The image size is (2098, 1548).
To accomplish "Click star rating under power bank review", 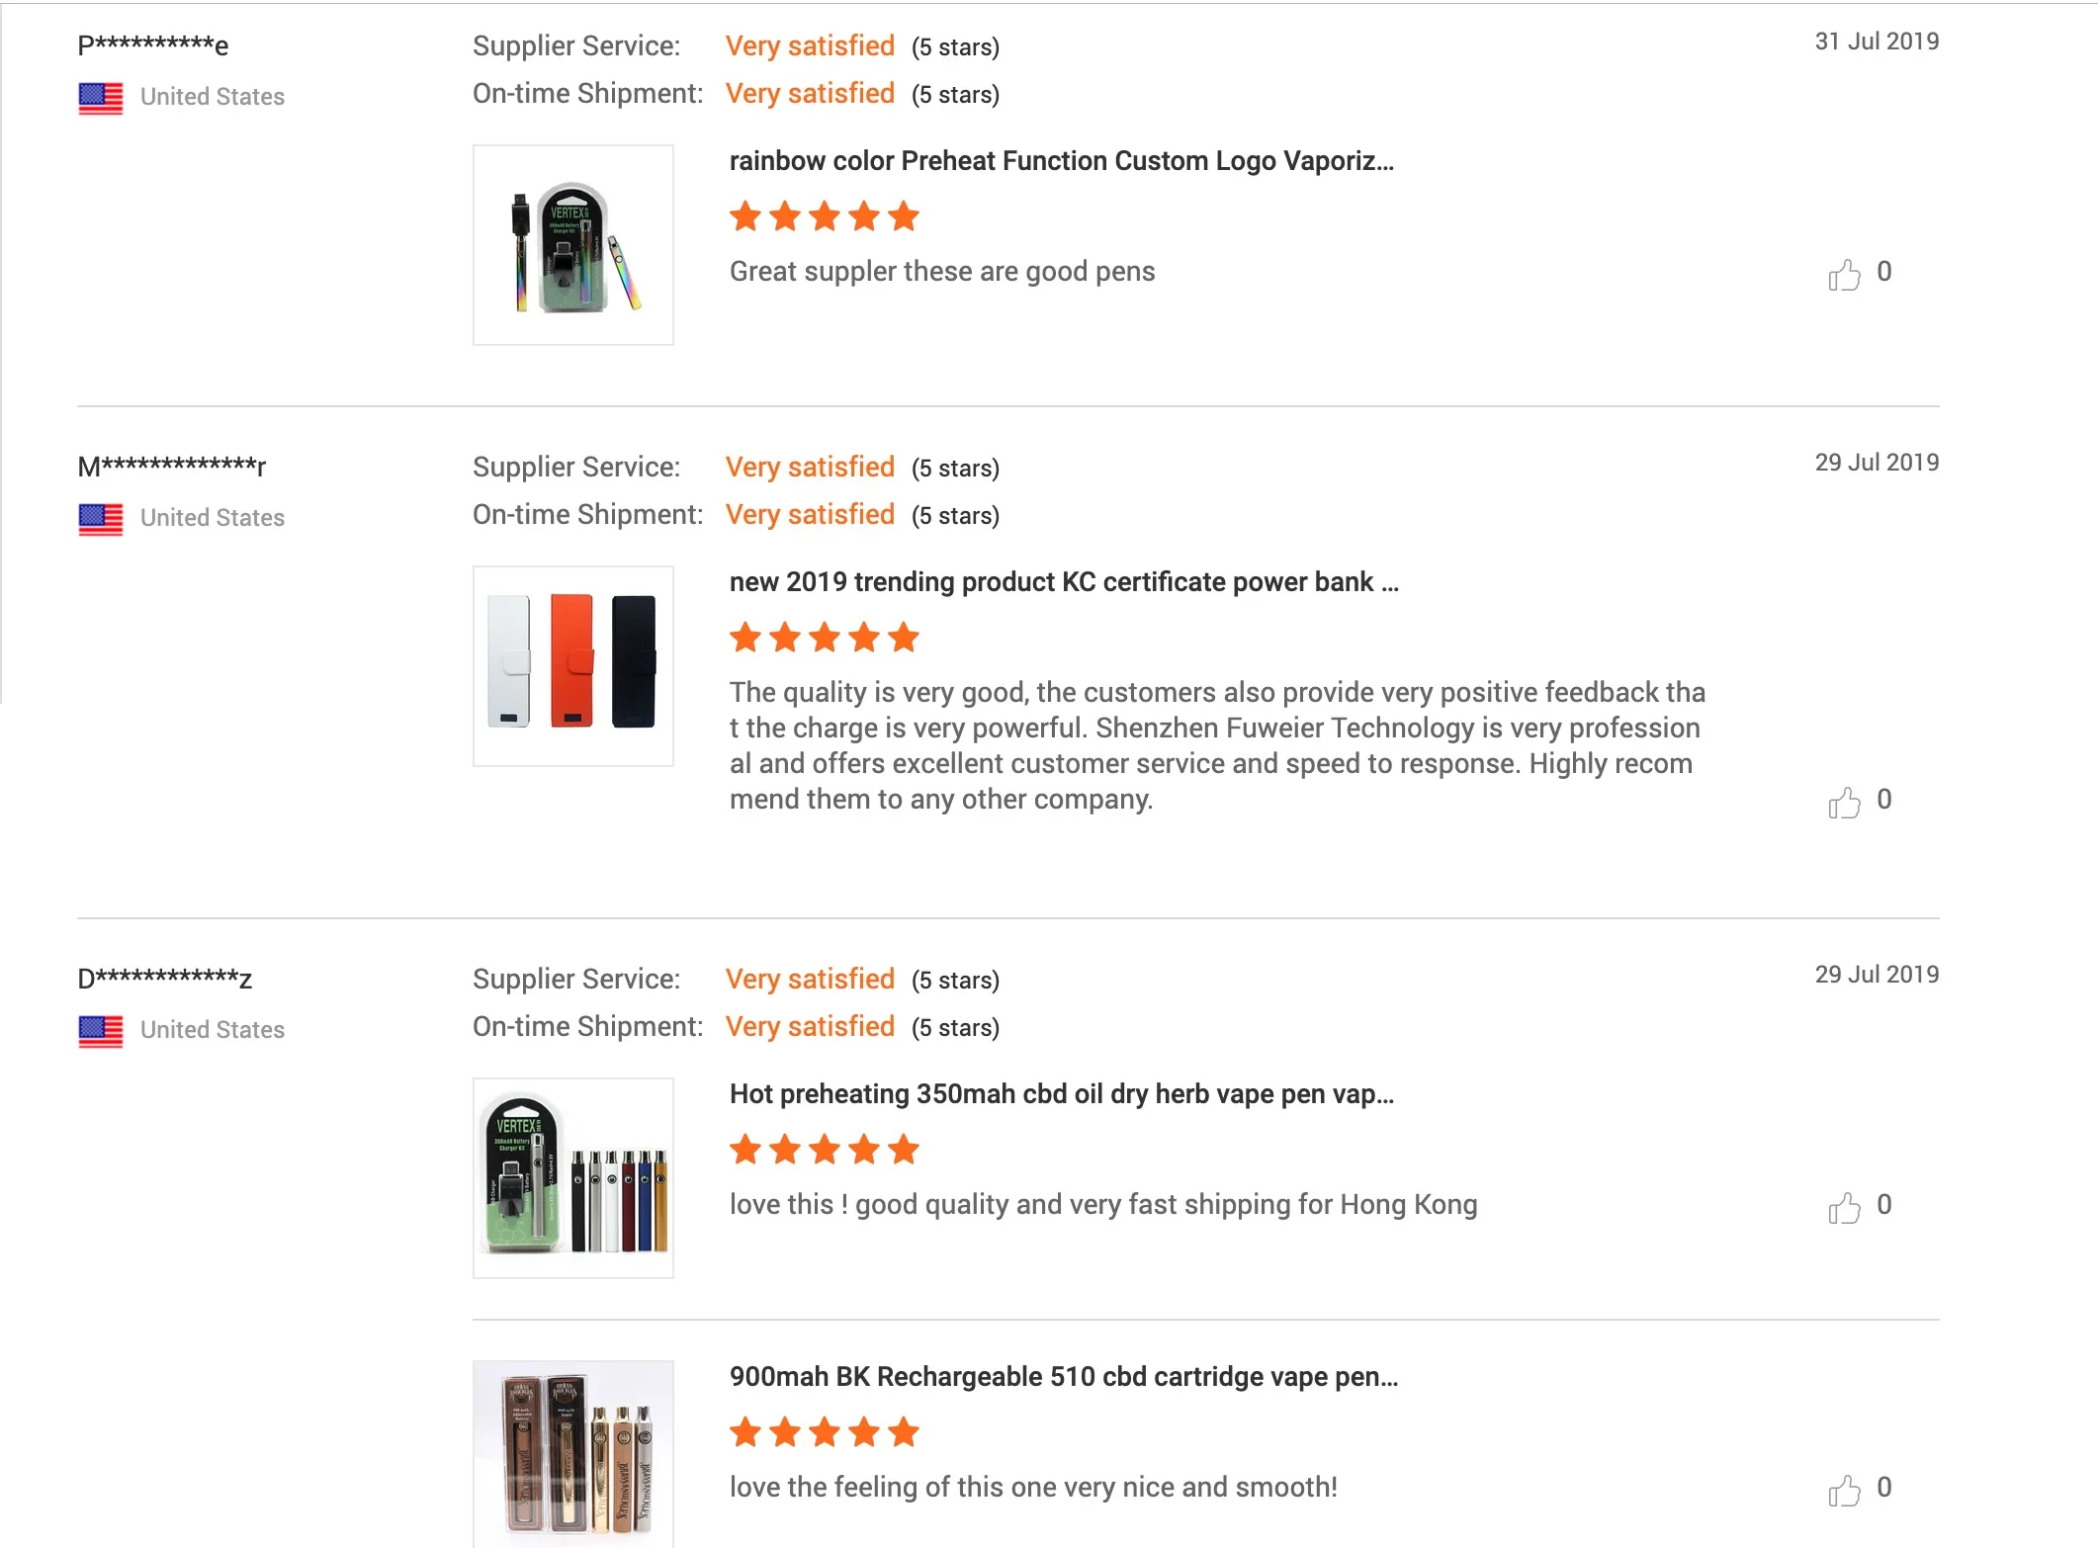I will 824,638.
